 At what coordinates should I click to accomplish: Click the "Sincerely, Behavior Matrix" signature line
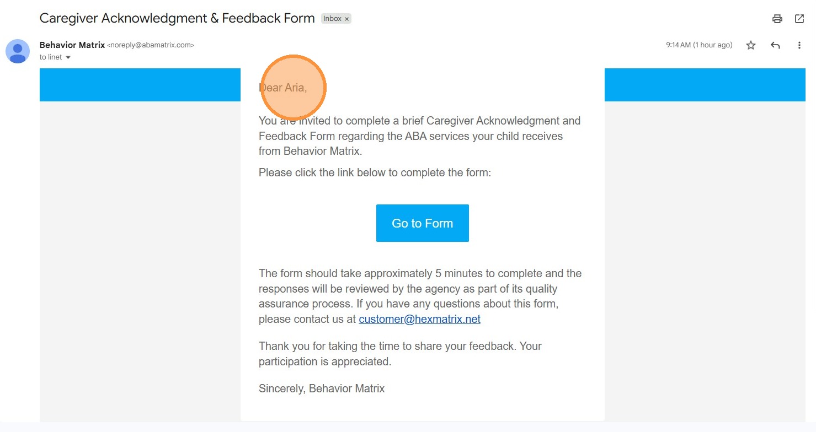(322, 388)
